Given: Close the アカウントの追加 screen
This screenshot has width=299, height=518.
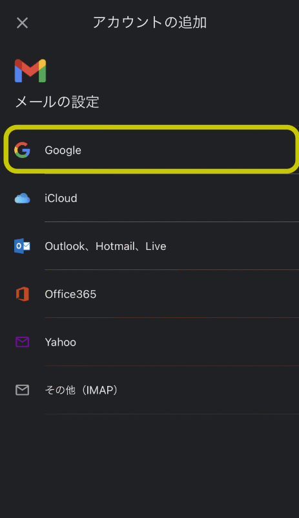Looking at the screenshot, I should point(23,23).
